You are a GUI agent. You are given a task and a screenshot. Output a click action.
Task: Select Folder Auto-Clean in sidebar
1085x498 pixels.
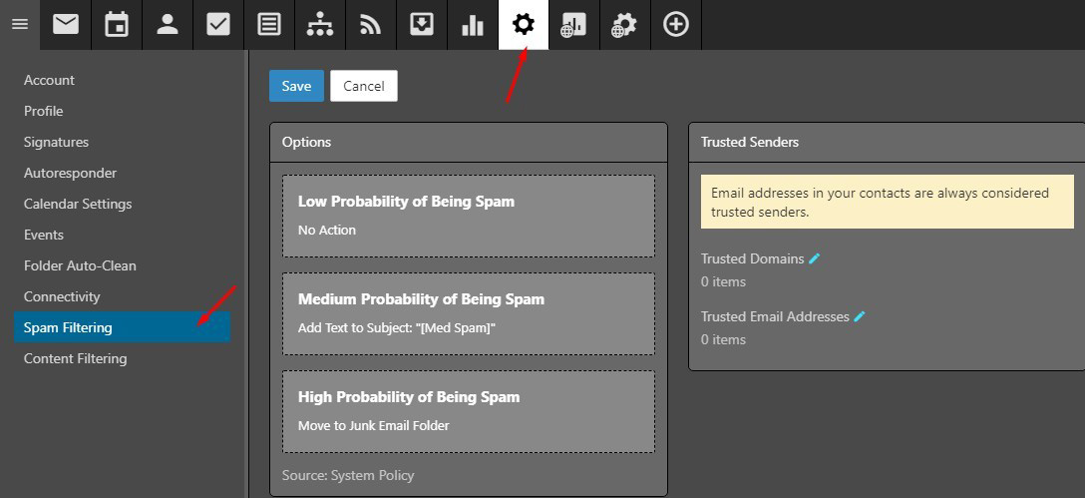coord(80,265)
